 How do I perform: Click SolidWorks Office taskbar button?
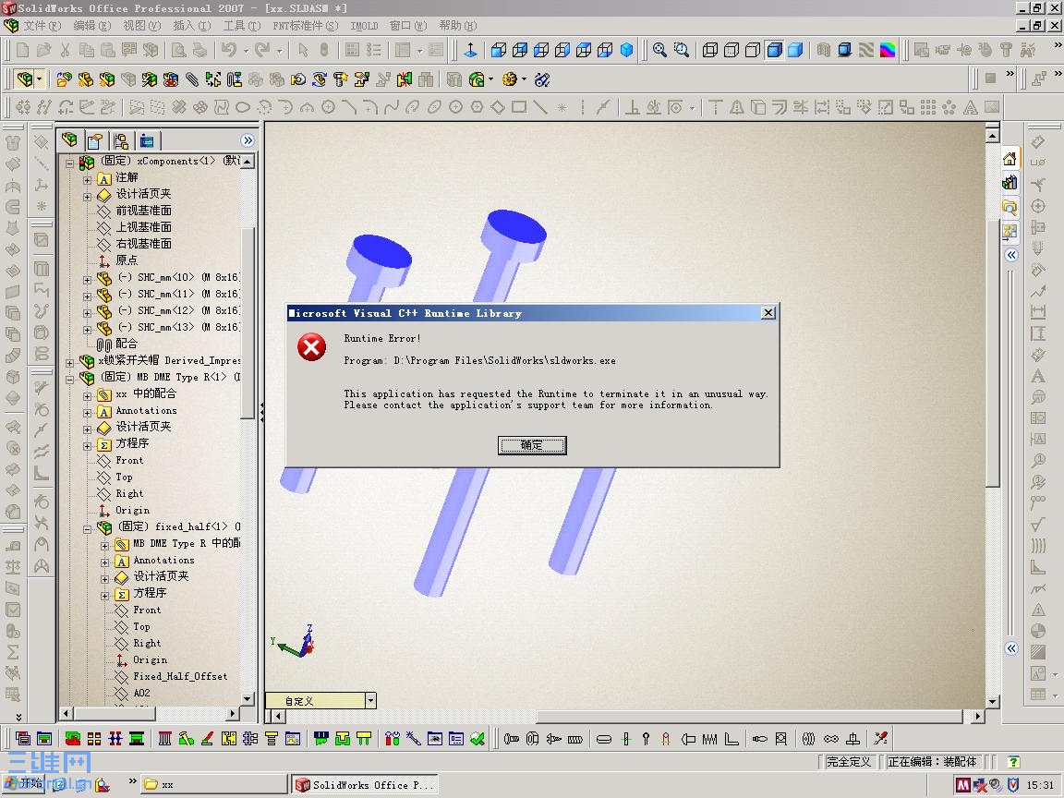click(x=365, y=784)
